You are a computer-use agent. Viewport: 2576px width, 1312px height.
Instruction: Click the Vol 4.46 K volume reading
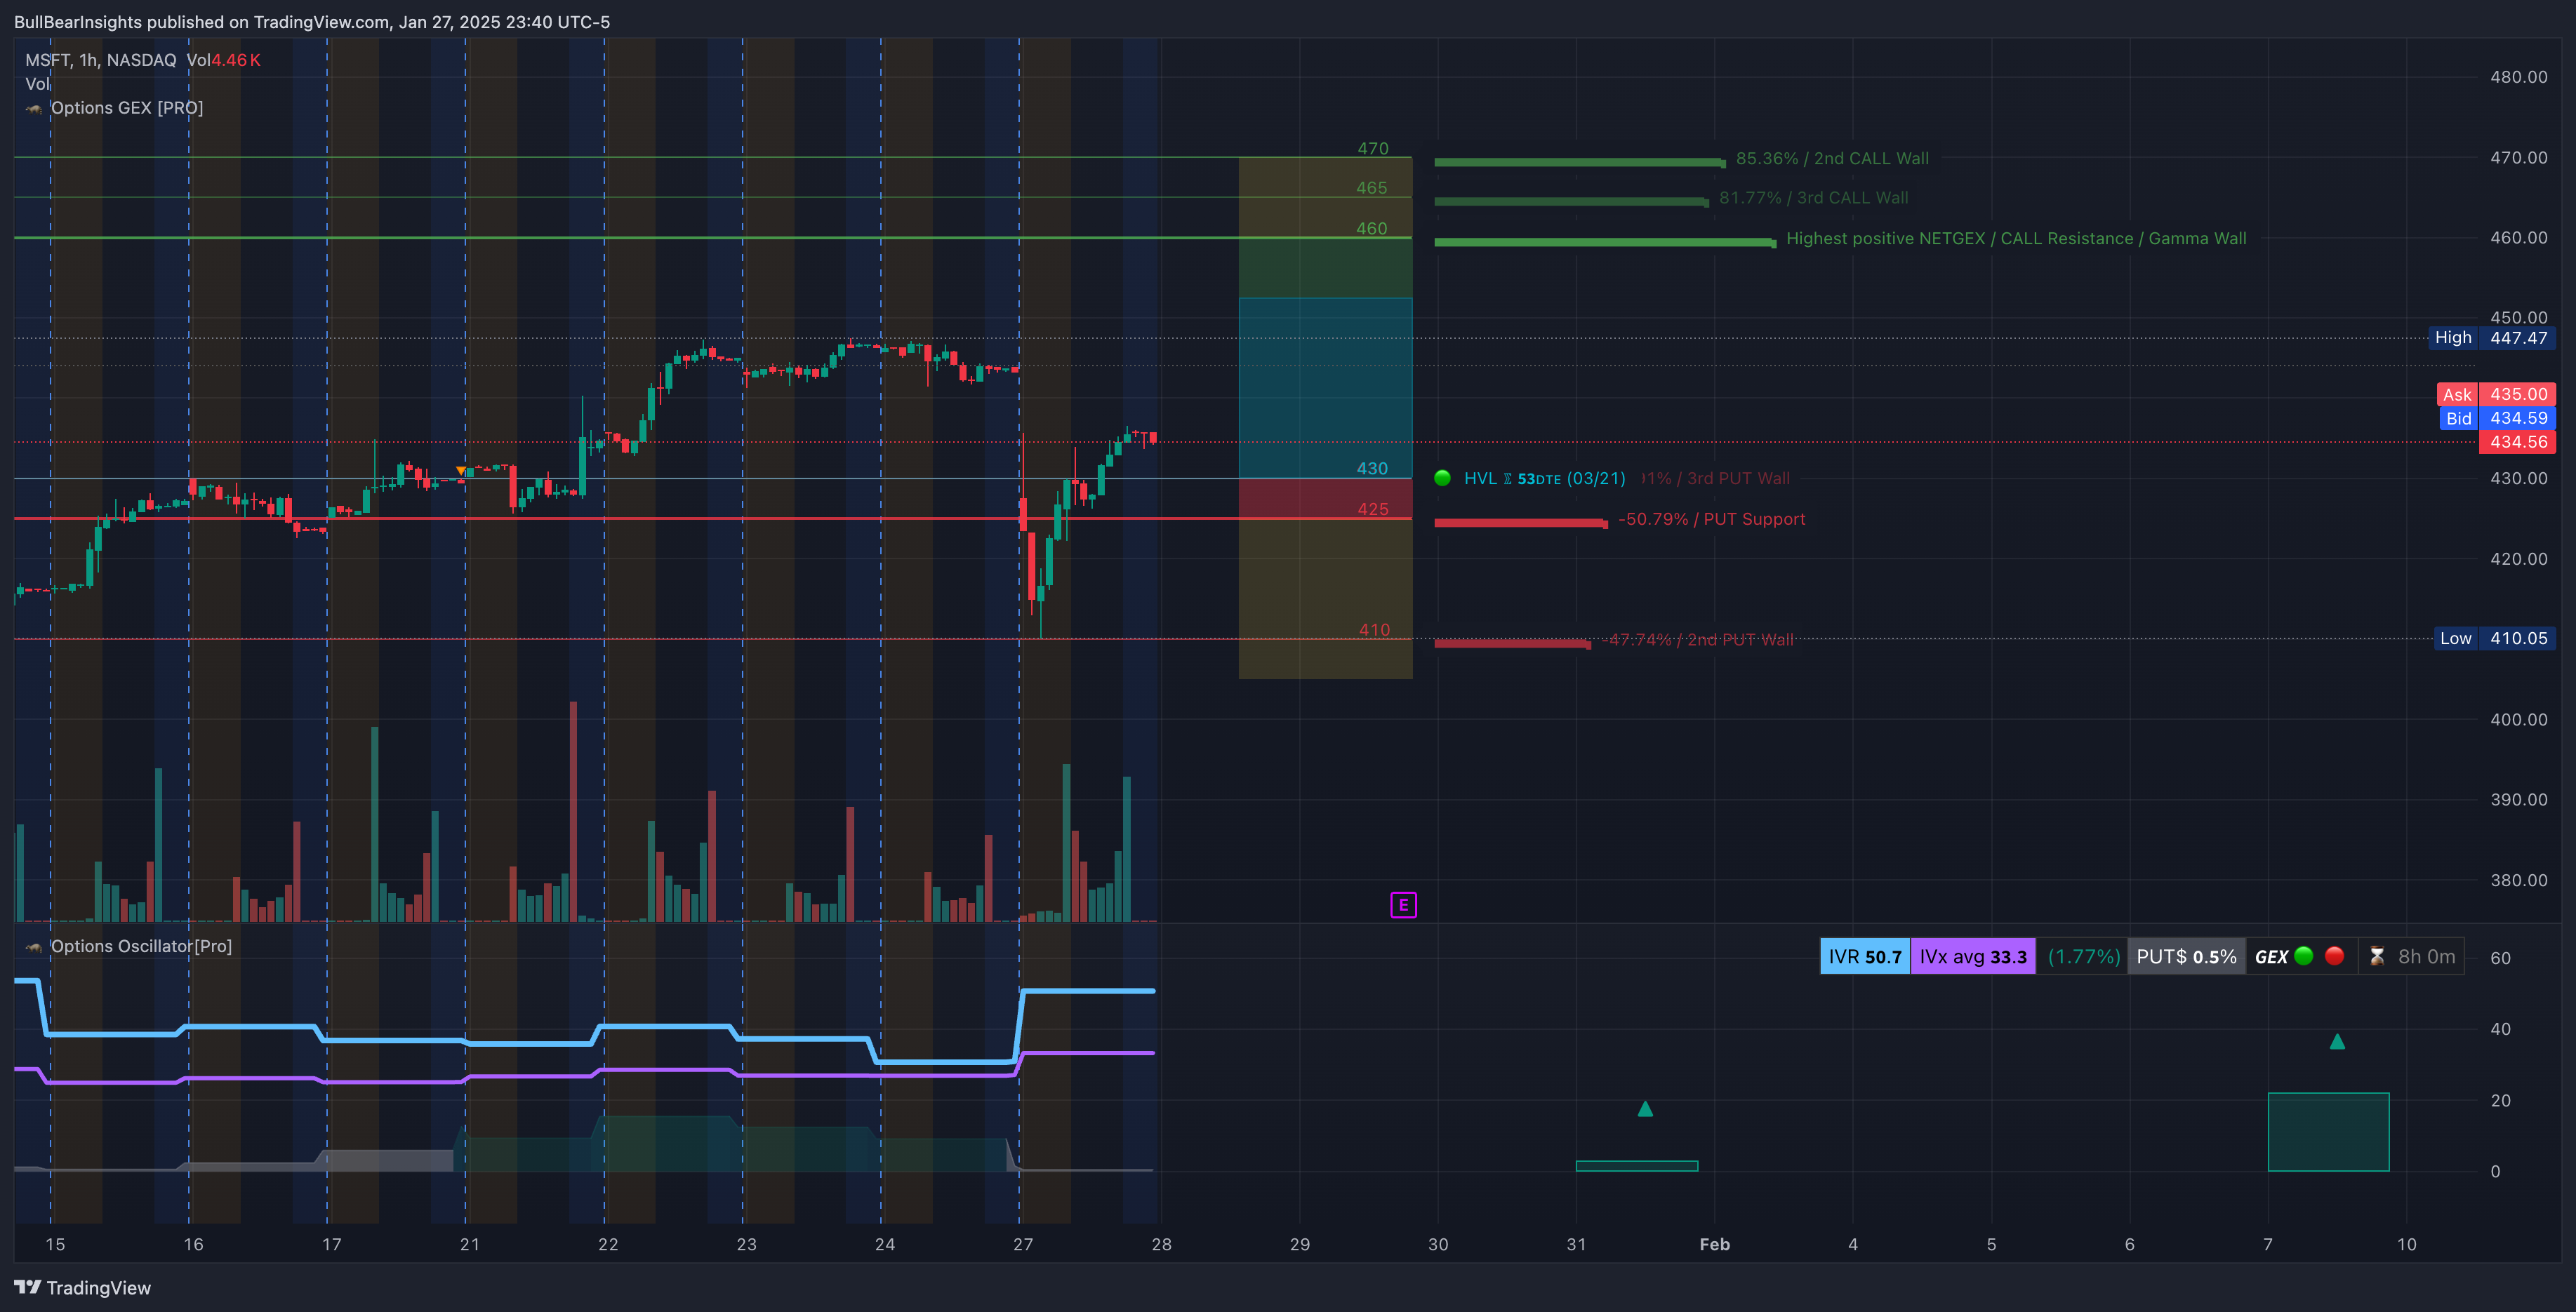[x=223, y=60]
